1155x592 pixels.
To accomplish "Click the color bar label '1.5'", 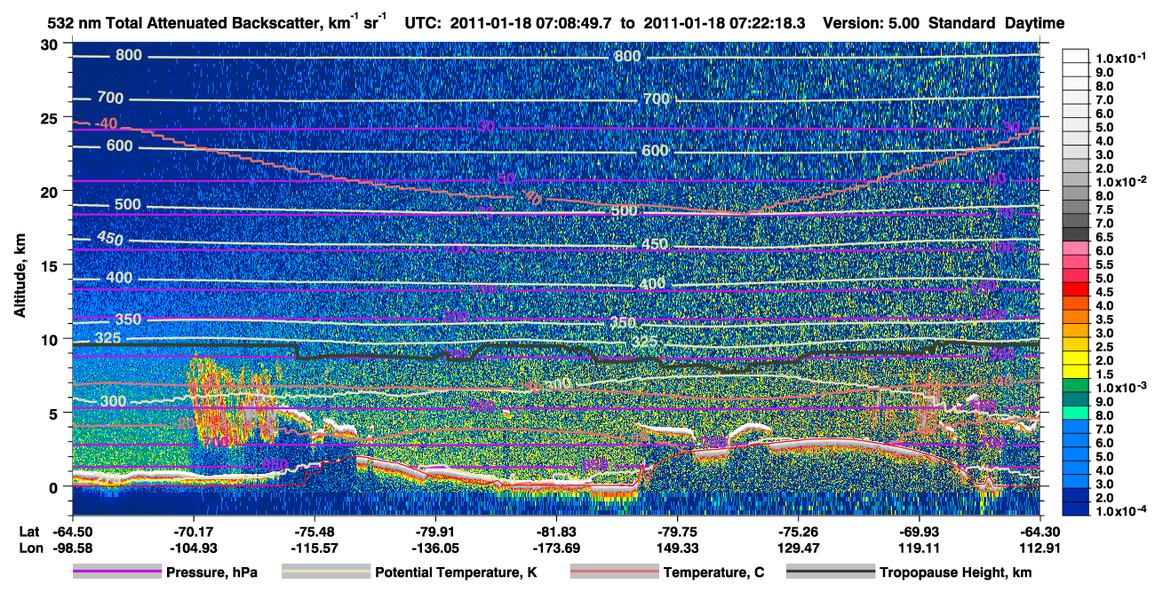I will (x=1105, y=374).
